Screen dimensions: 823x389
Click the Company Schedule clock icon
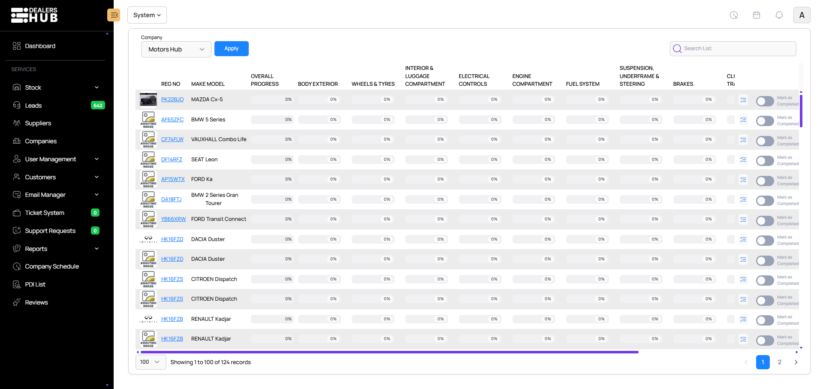[x=17, y=266]
